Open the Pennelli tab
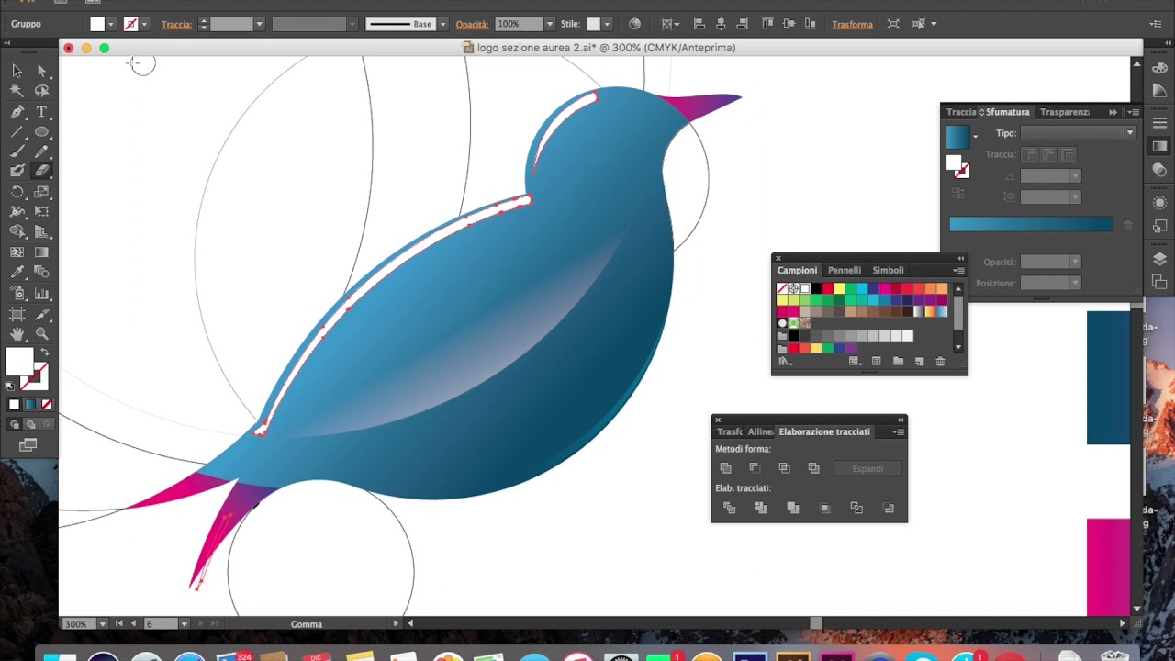This screenshot has width=1175, height=661. pos(845,270)
